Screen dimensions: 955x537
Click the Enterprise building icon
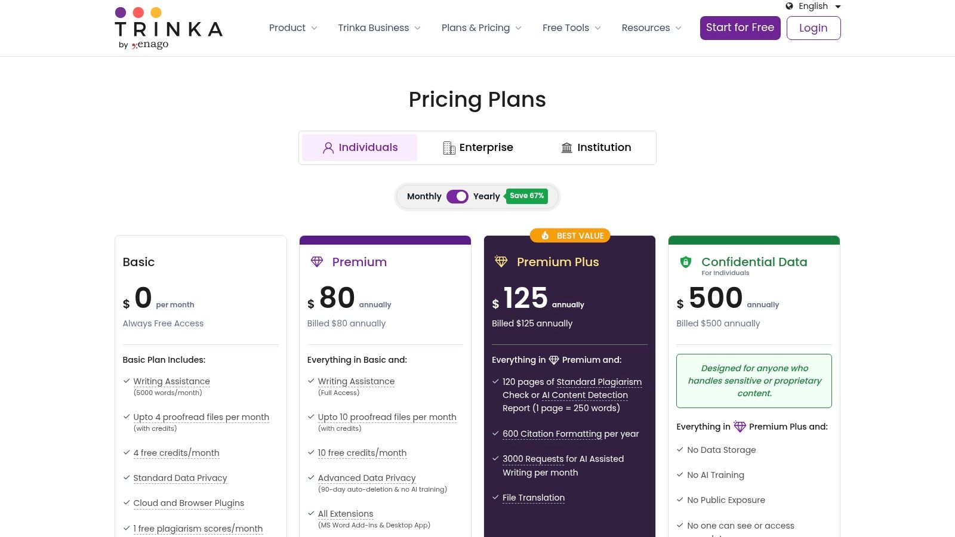(449, 148)
